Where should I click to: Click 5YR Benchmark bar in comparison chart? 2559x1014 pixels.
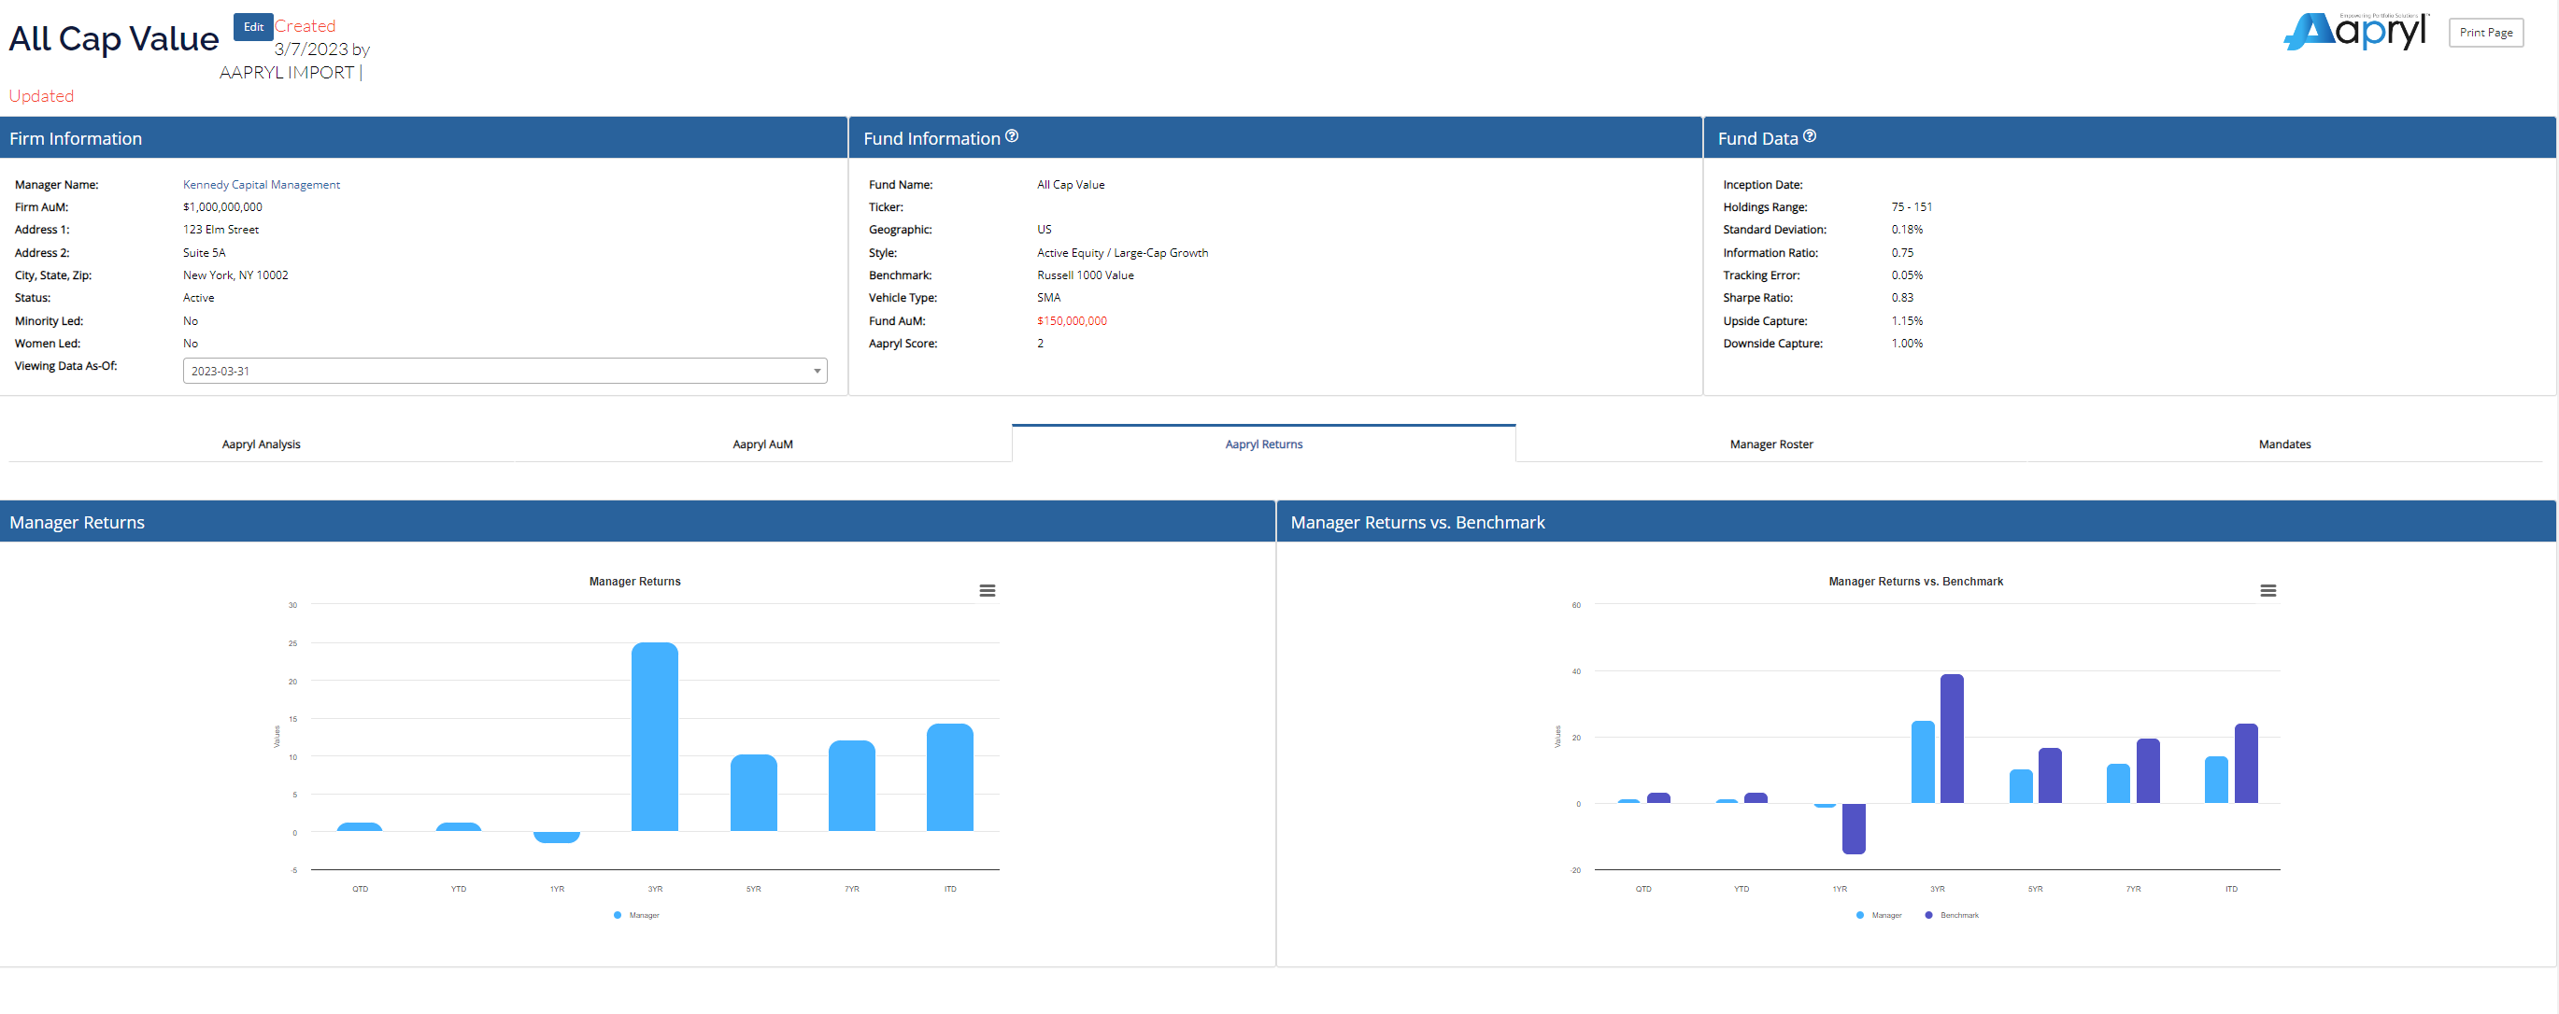[x=2051, y=776]
